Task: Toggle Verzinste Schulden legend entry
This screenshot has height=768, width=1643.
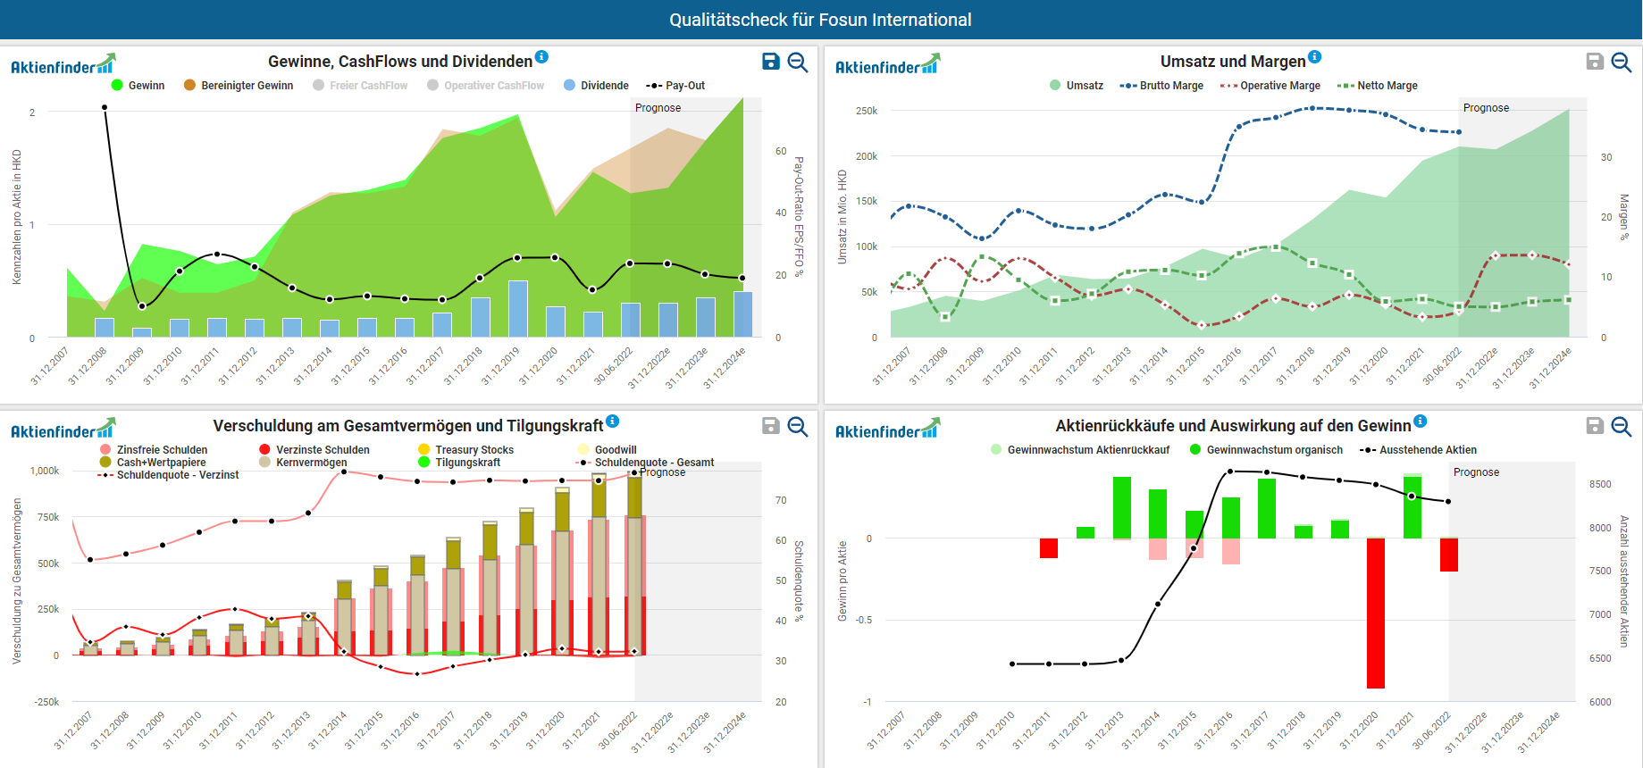Action: pos(322,450)
